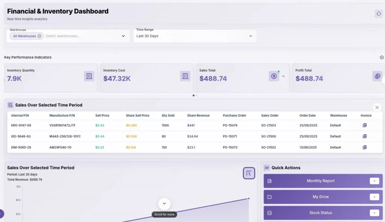Remove the All Warehouses filter chip
The height and width of the screenshot is (222, 385).
(x=39, y=36)
